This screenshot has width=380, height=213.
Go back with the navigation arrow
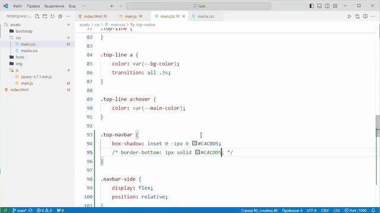tap(112, 6)
